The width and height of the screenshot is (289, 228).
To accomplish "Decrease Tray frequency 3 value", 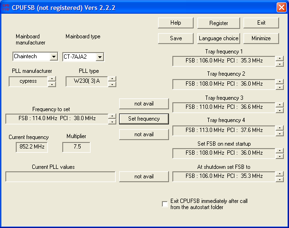I will pos(280,110).
